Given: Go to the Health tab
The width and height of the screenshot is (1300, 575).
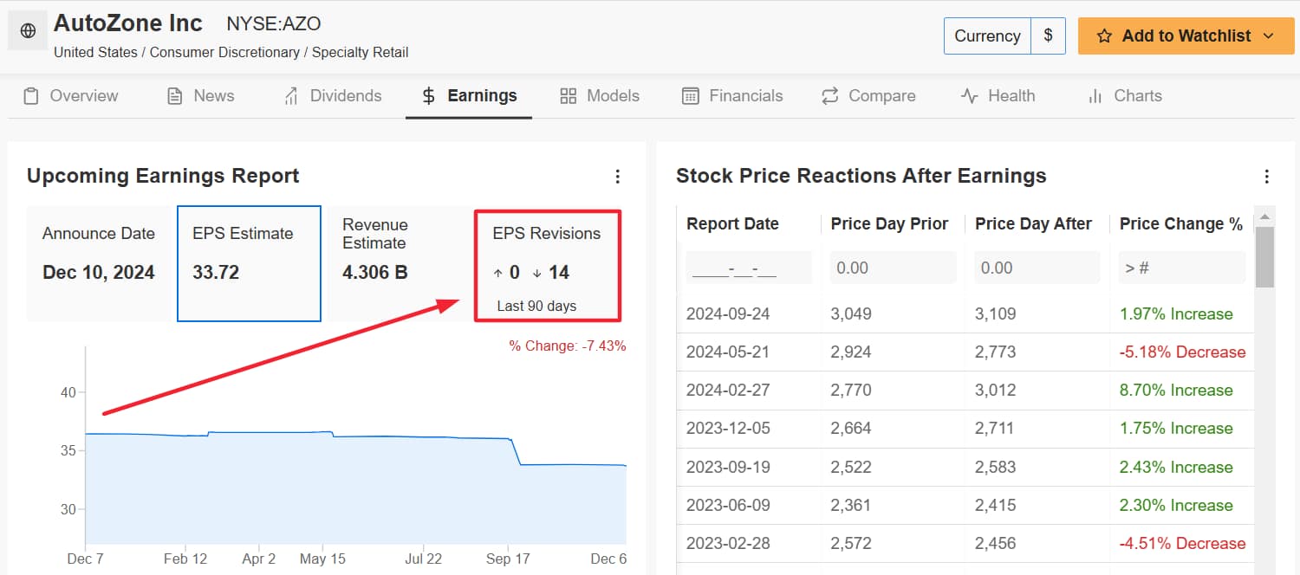Looking at the screenshot, I should tap(998, 96).
